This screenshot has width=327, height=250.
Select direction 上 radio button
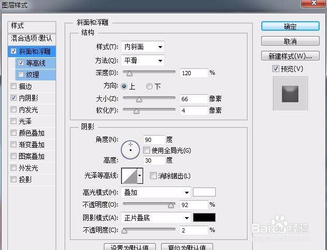pyautogui.click(x=124, y=86)
